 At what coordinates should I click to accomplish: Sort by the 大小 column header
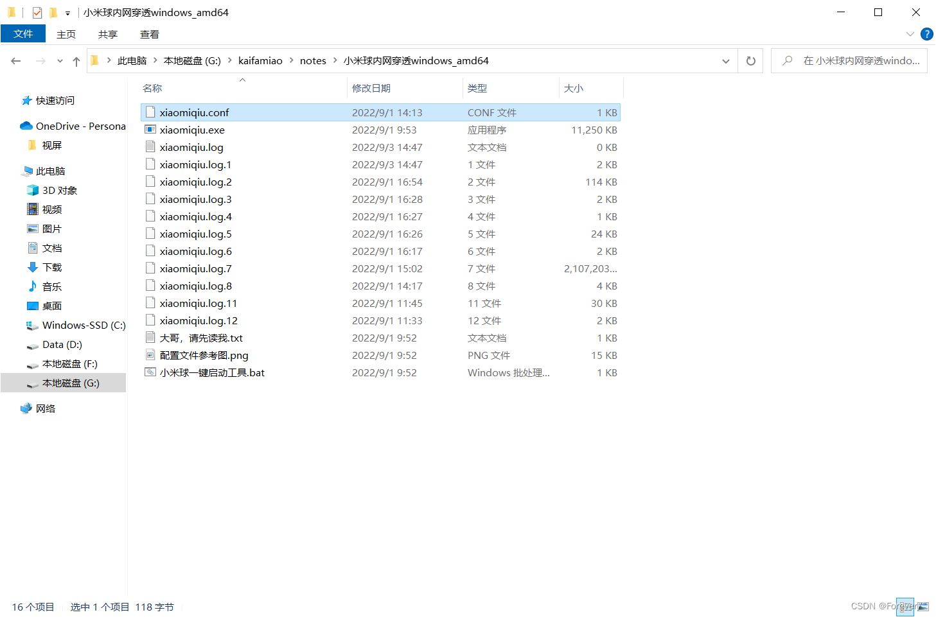coord(574,89)
